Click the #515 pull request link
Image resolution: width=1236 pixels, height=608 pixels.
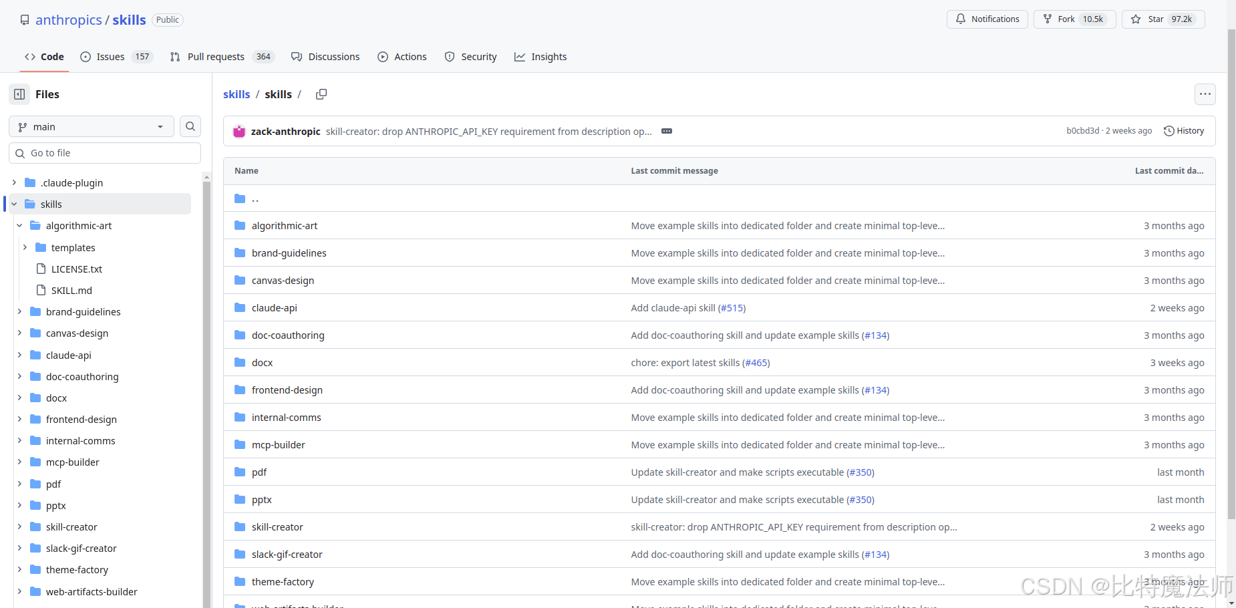point(732,308)
